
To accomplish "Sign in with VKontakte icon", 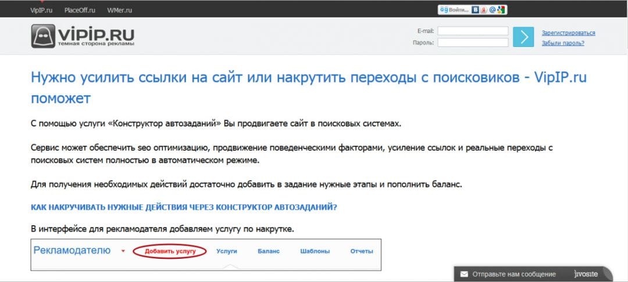I will pos(476,10).
